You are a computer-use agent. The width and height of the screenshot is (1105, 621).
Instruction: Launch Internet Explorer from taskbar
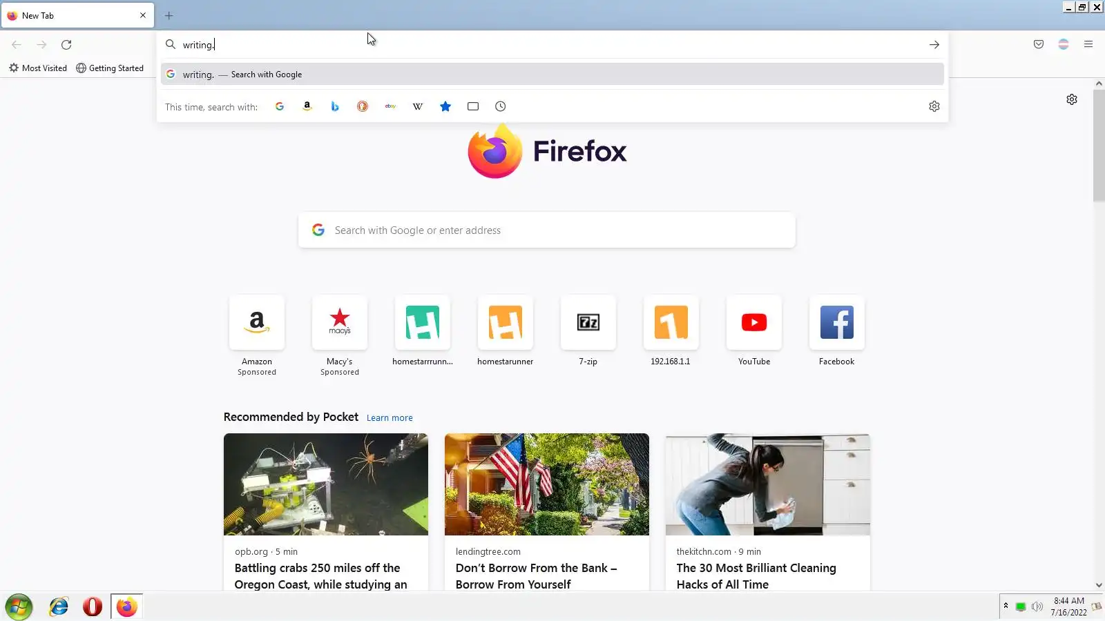pos(59,607)
